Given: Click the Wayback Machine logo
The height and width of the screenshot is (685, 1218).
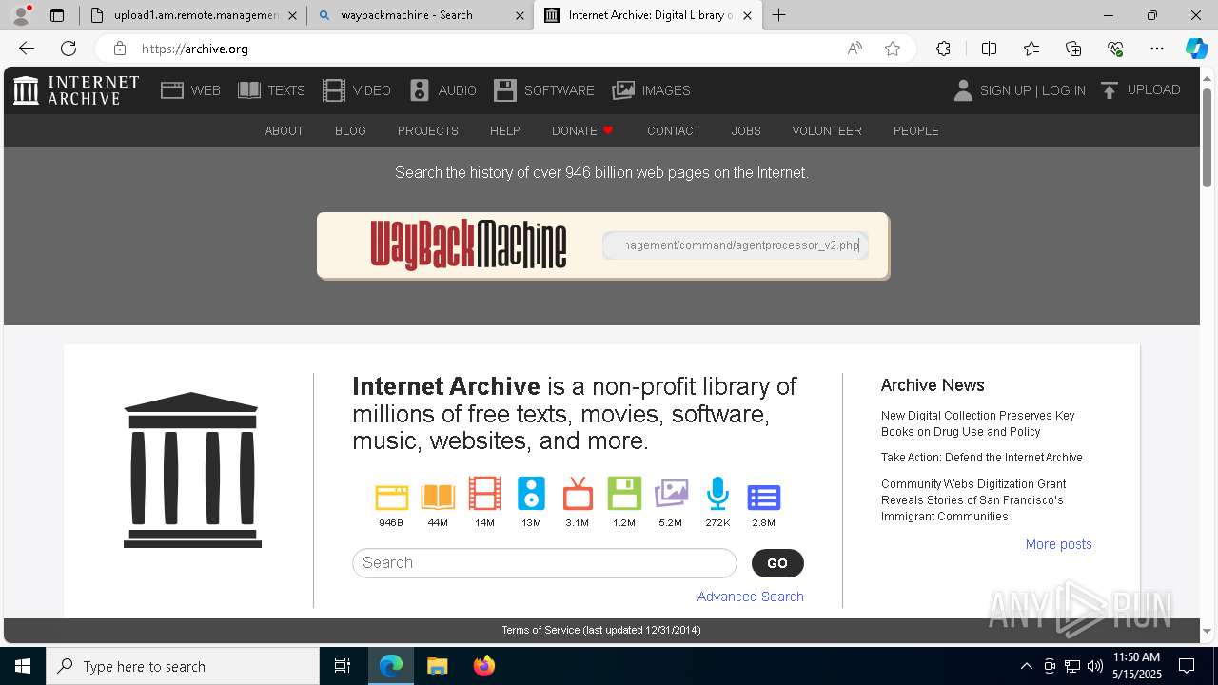Looking at the screenshot, I should coord(468,245).
